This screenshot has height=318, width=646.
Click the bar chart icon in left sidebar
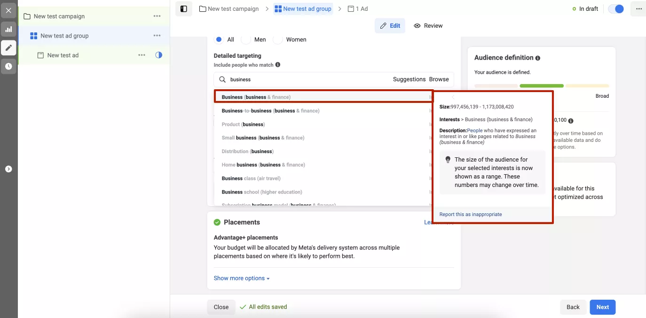click(x=8, y=29)
